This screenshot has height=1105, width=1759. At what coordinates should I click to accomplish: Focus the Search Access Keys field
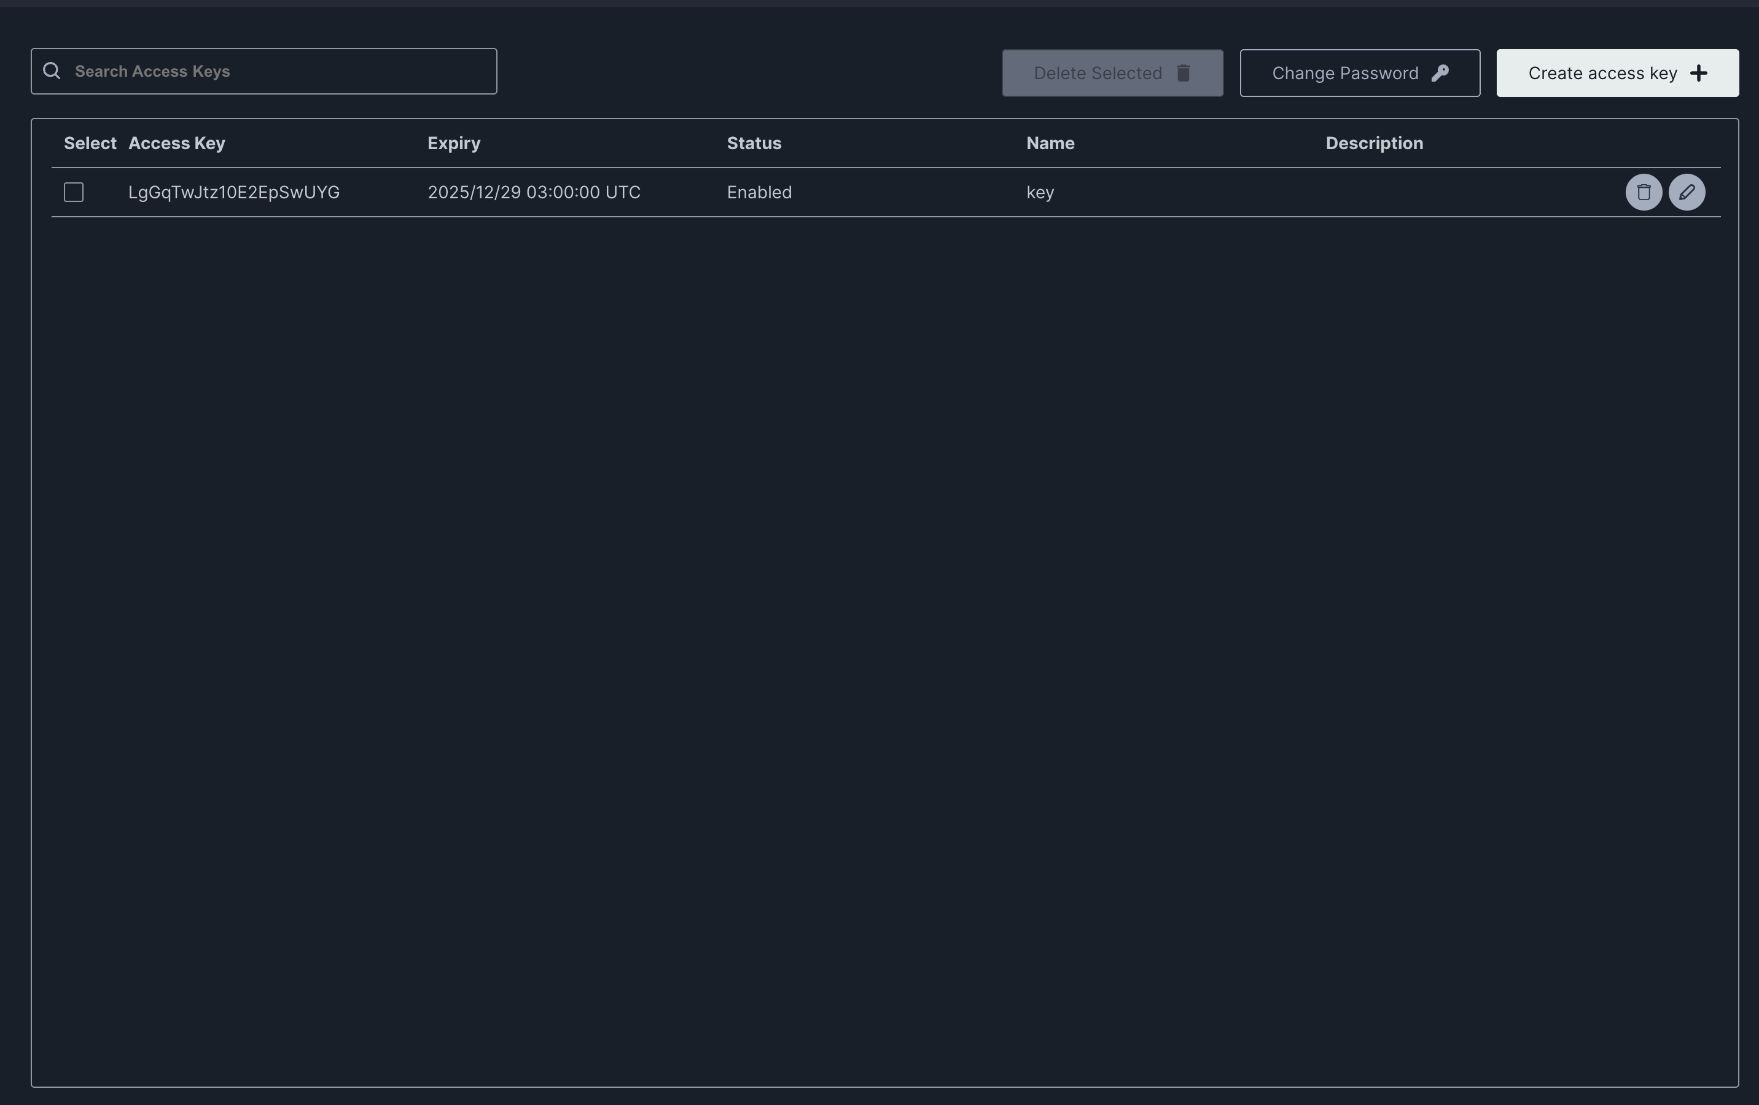click(278, 72)
